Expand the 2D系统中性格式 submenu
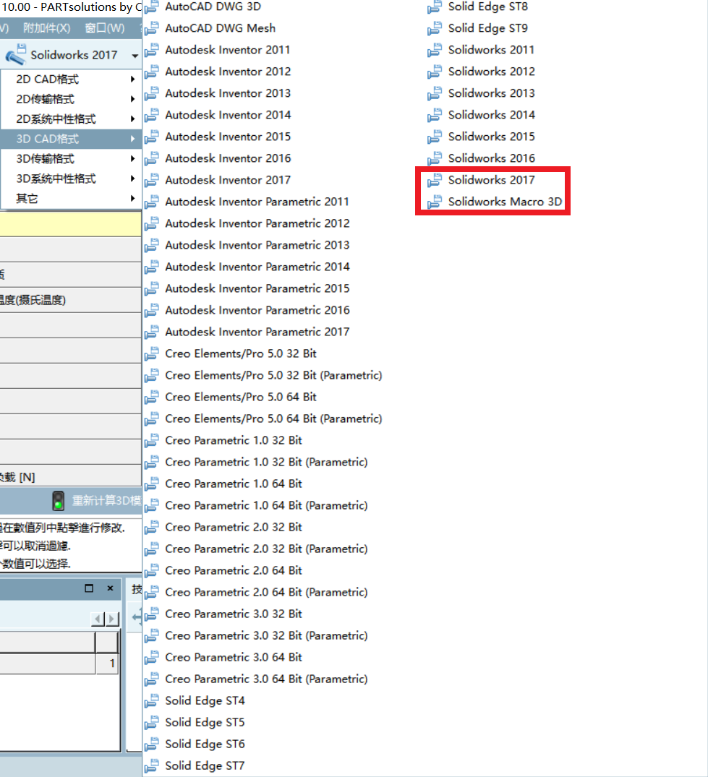 click(x=70, y=119)
